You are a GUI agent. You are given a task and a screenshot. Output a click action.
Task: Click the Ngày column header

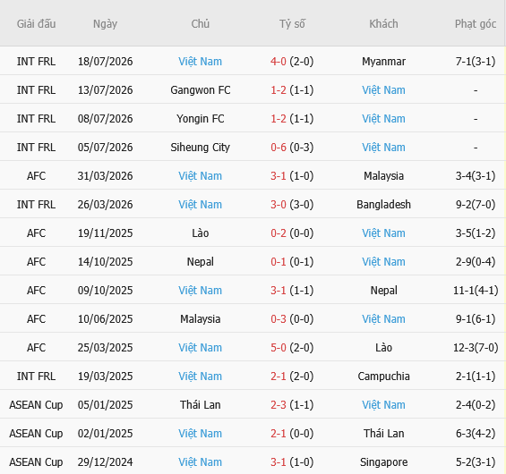coord(105,24)
